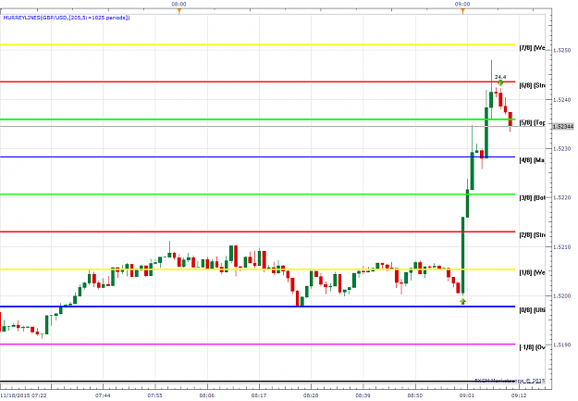Image resolution: width=578 pixels, height=401 pixels.
Task: Click the orange 09:00 hour marker triangle
Action: click(x=462, y=11)
